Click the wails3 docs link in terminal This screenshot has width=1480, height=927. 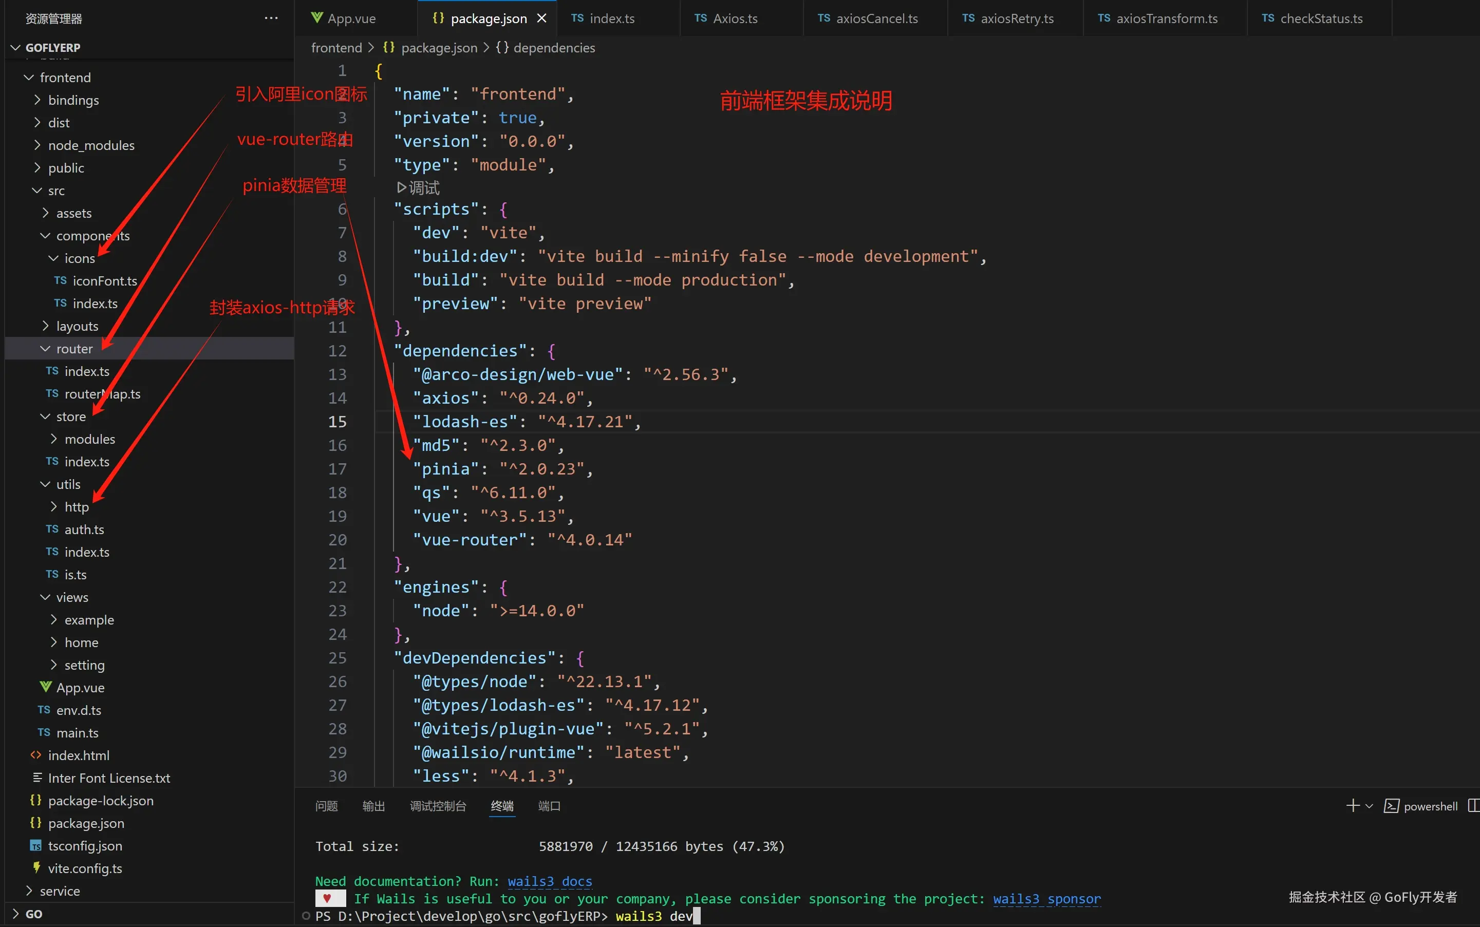549,881
